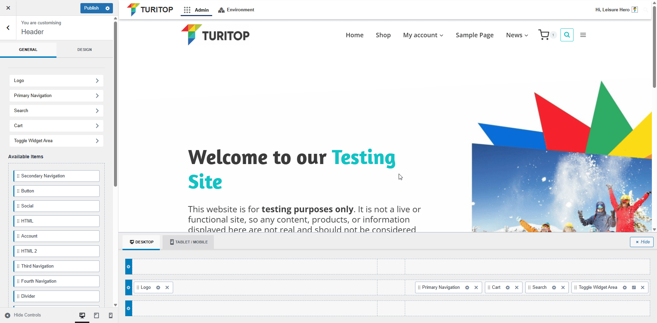Open the hamburger toggle widget menu

(583, 35)
